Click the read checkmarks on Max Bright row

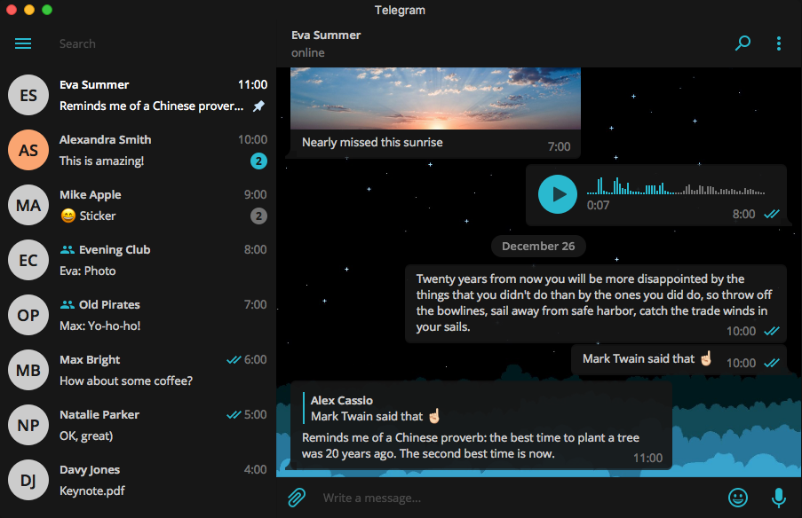tap(234, 359)
